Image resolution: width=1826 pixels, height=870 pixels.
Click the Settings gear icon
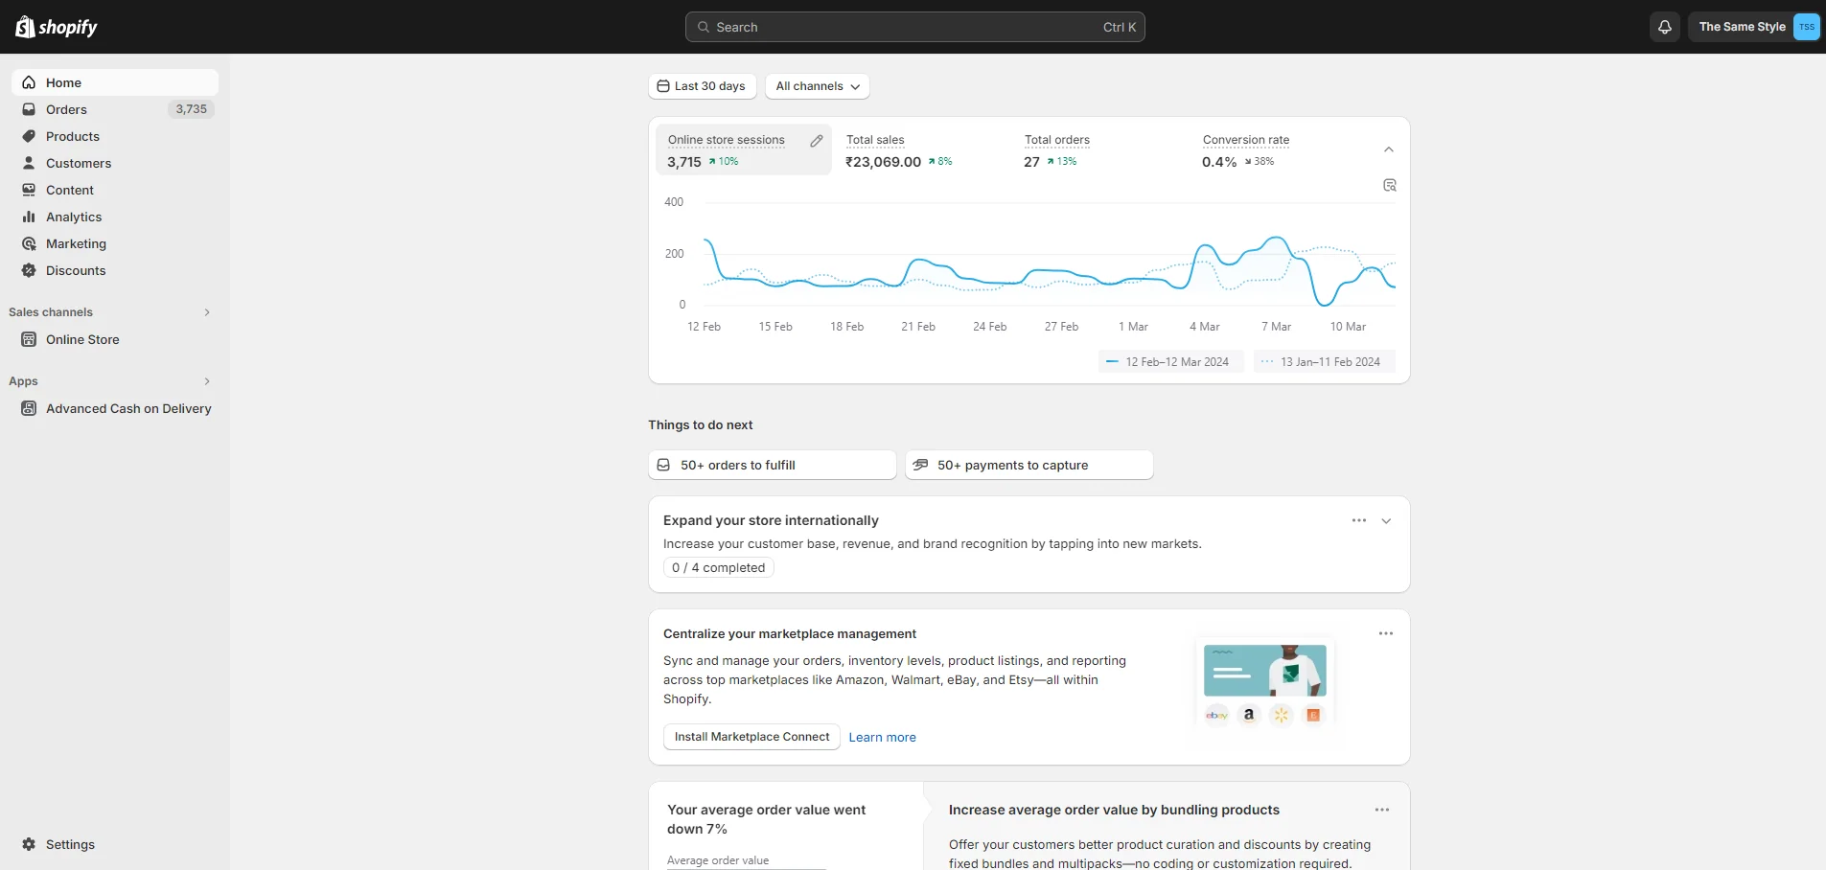point(29,844)
